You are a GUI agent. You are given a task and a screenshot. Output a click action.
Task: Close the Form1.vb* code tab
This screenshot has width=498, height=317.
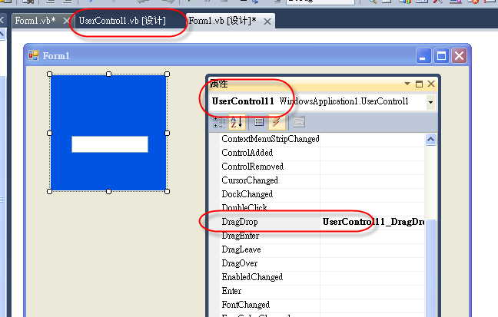point(66,21)
